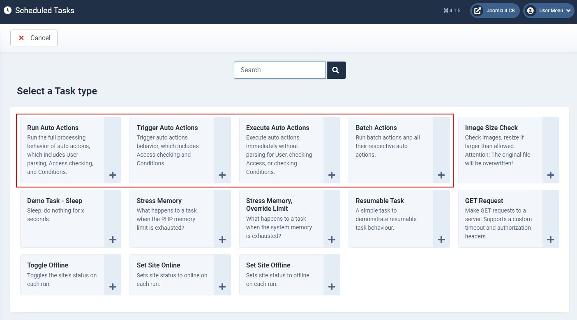The height and width of the screenshot is (320, 577).
Task: Click the red X icon on Cancel
Action: pos(21,38)
